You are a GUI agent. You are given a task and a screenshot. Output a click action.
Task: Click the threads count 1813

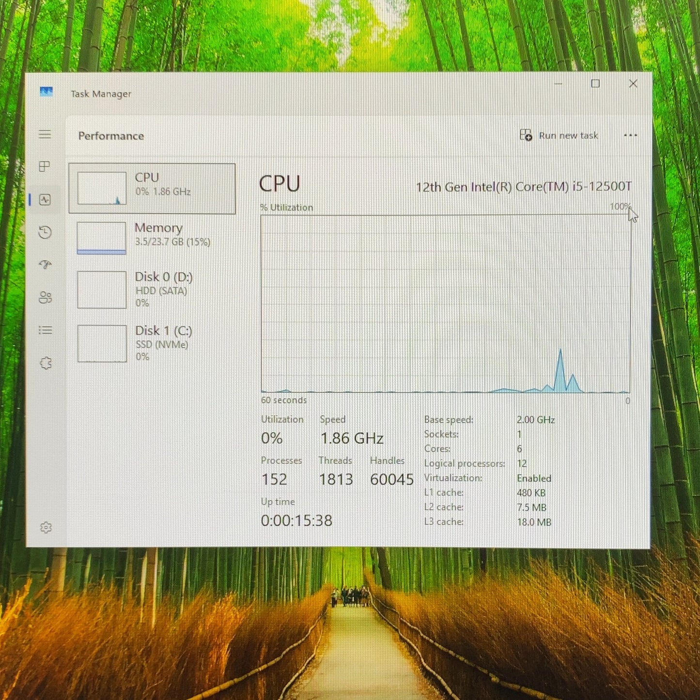pos(336,479)
